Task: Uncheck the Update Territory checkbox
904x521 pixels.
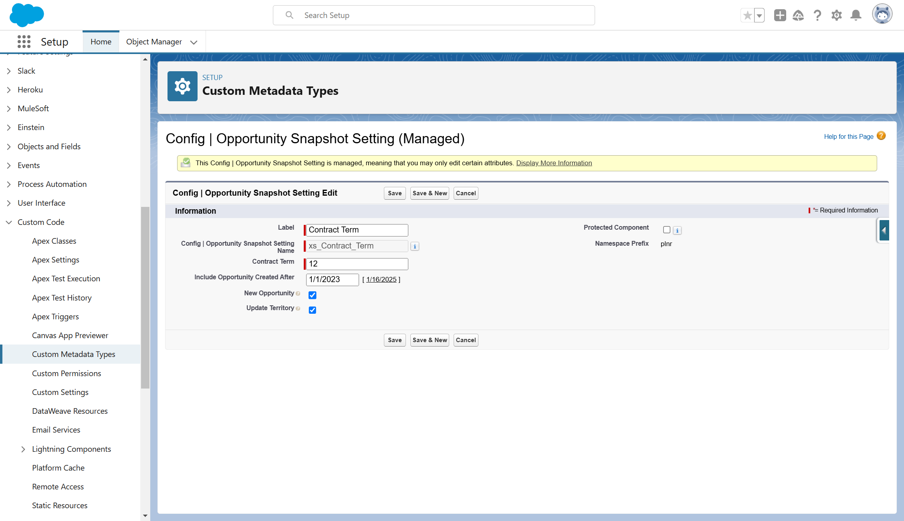Action: pyautogui.click(x=313, y=310)
